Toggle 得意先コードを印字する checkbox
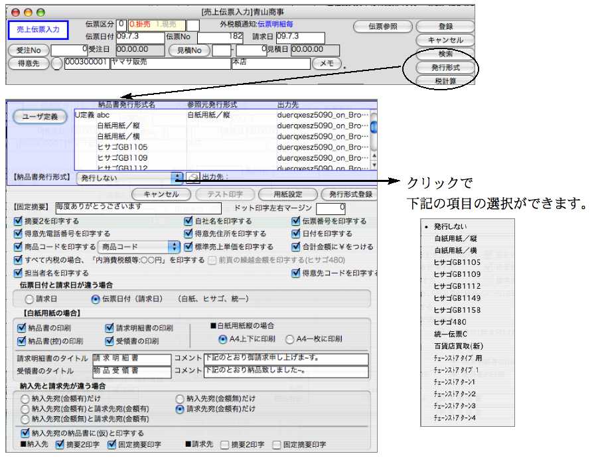 point(295,273)
